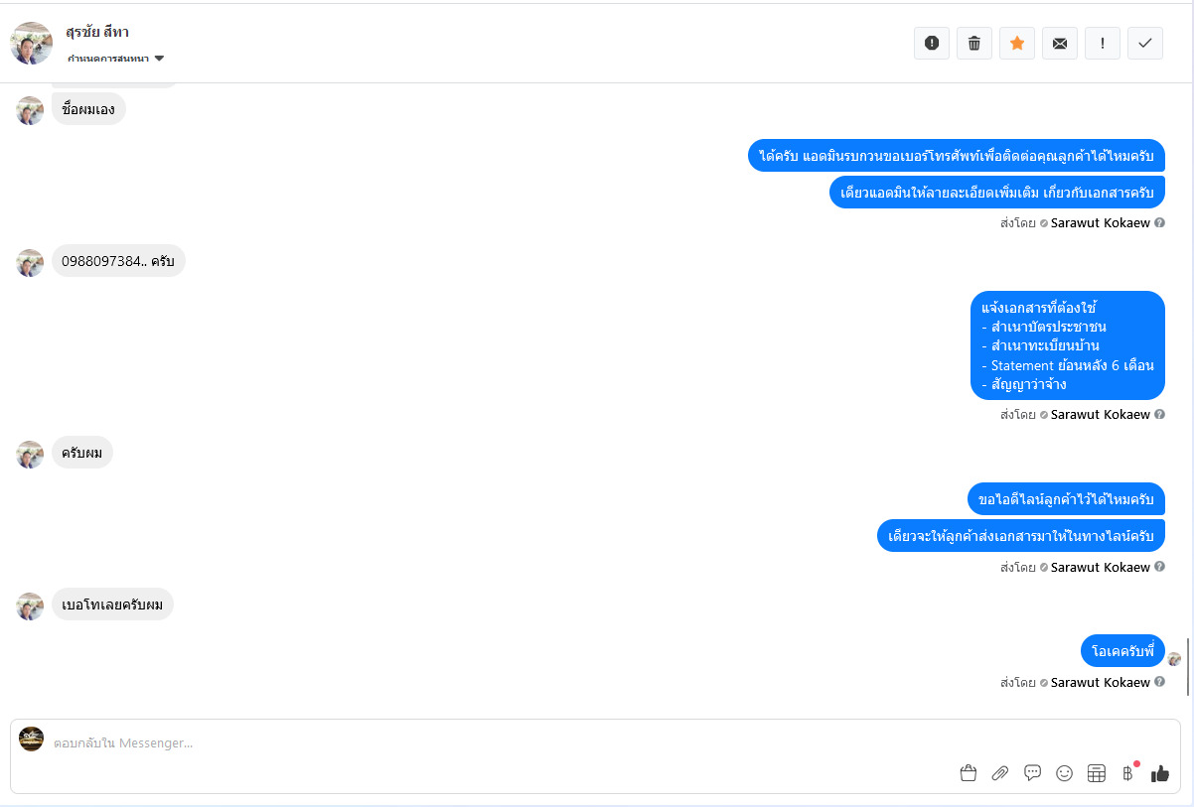Mark conversation done with checkmark
The height and width of the screenshot is (807, 1194).
1145,43
